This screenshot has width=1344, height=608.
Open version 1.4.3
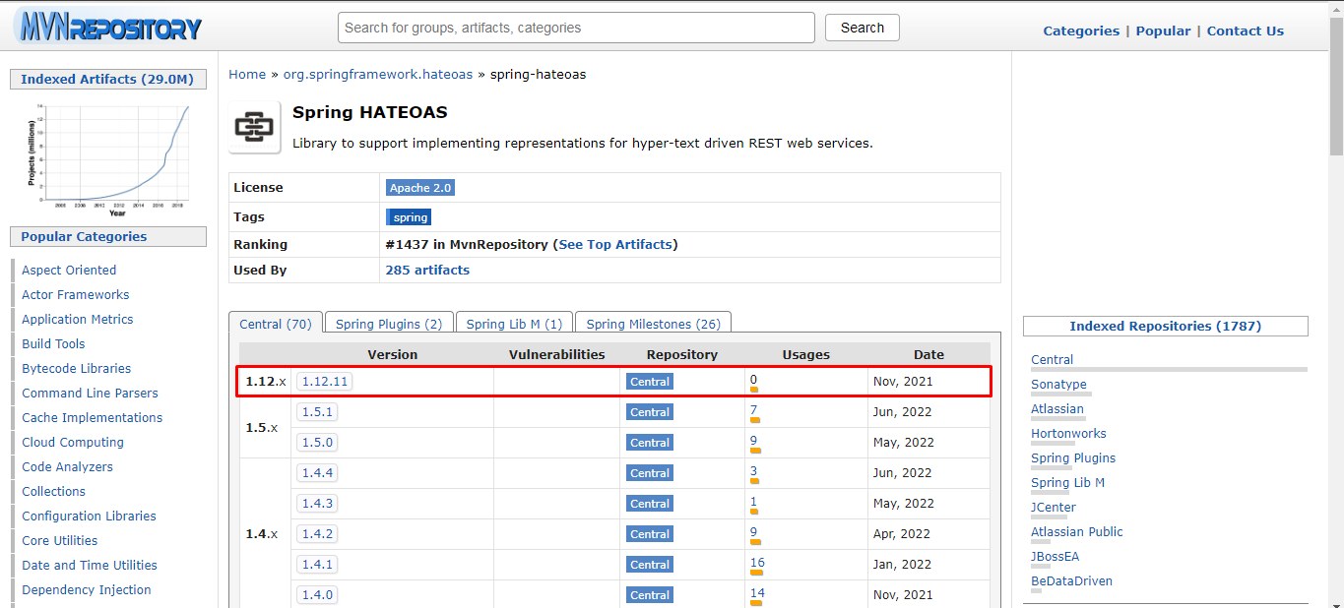(317, 504)
